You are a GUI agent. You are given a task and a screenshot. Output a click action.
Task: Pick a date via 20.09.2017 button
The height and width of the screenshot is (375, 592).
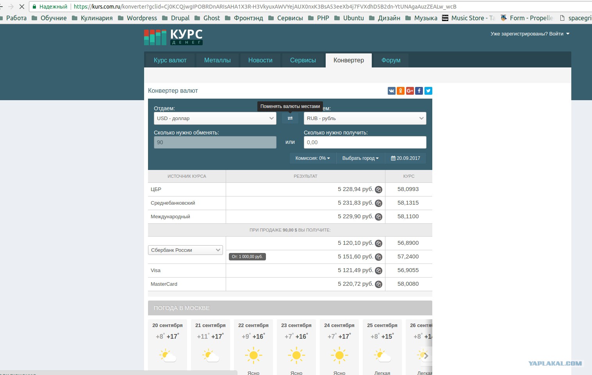405,158
